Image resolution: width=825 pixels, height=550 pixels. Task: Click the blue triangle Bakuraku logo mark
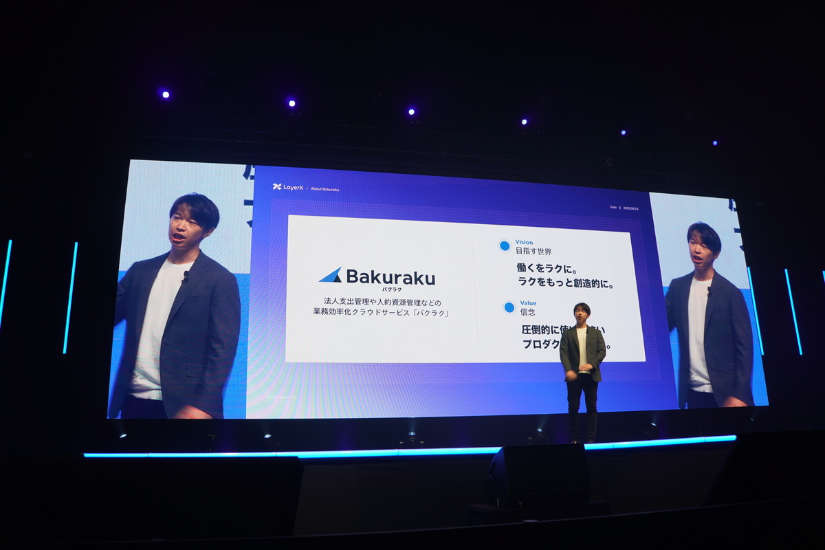tap(331, 275)
